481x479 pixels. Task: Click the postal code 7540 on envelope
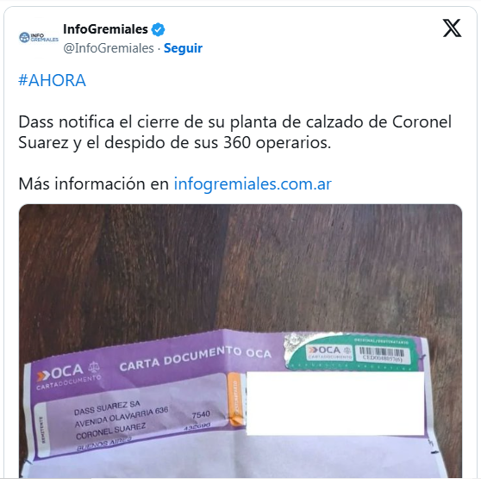pos(201,415)
